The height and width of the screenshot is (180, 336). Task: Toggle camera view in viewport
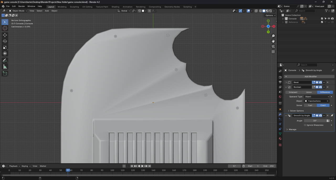(273, 47)
